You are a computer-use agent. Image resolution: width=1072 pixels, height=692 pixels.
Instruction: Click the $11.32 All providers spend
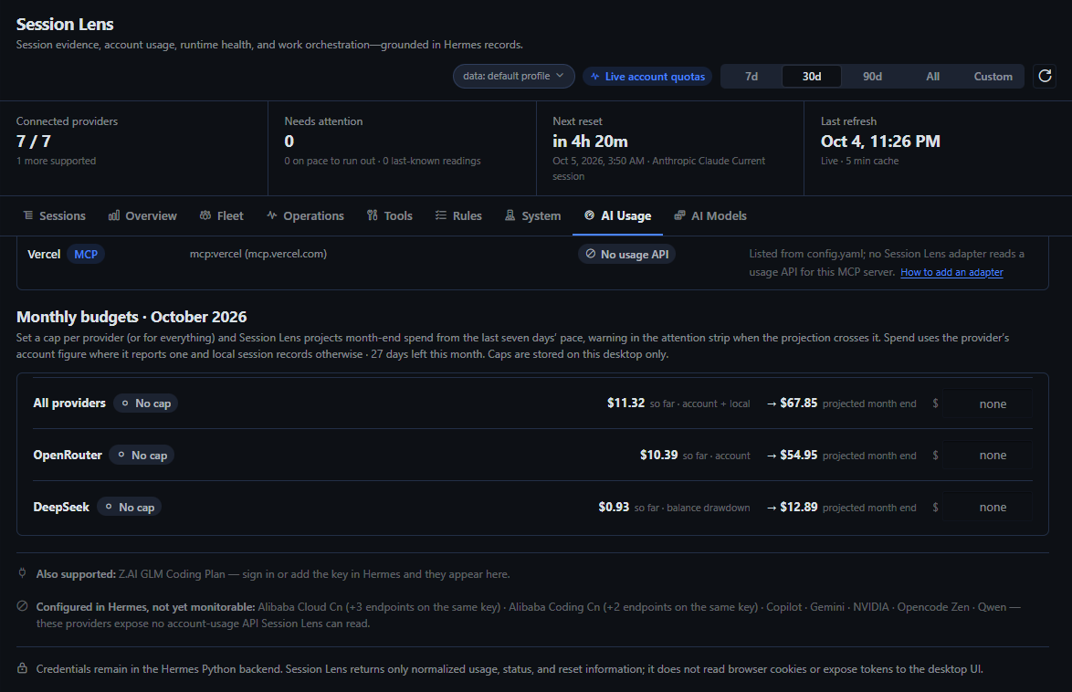pos(625,403)
